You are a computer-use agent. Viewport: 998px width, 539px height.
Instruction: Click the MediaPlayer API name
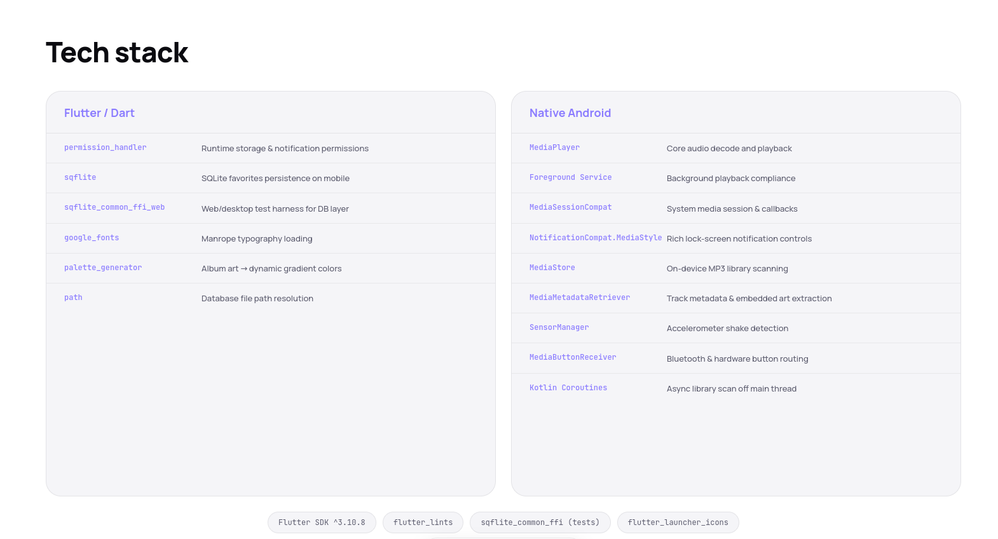coord(554,147)
